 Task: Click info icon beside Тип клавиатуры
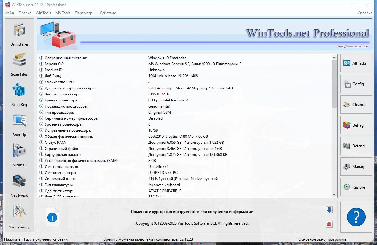(x=41, y=185)
